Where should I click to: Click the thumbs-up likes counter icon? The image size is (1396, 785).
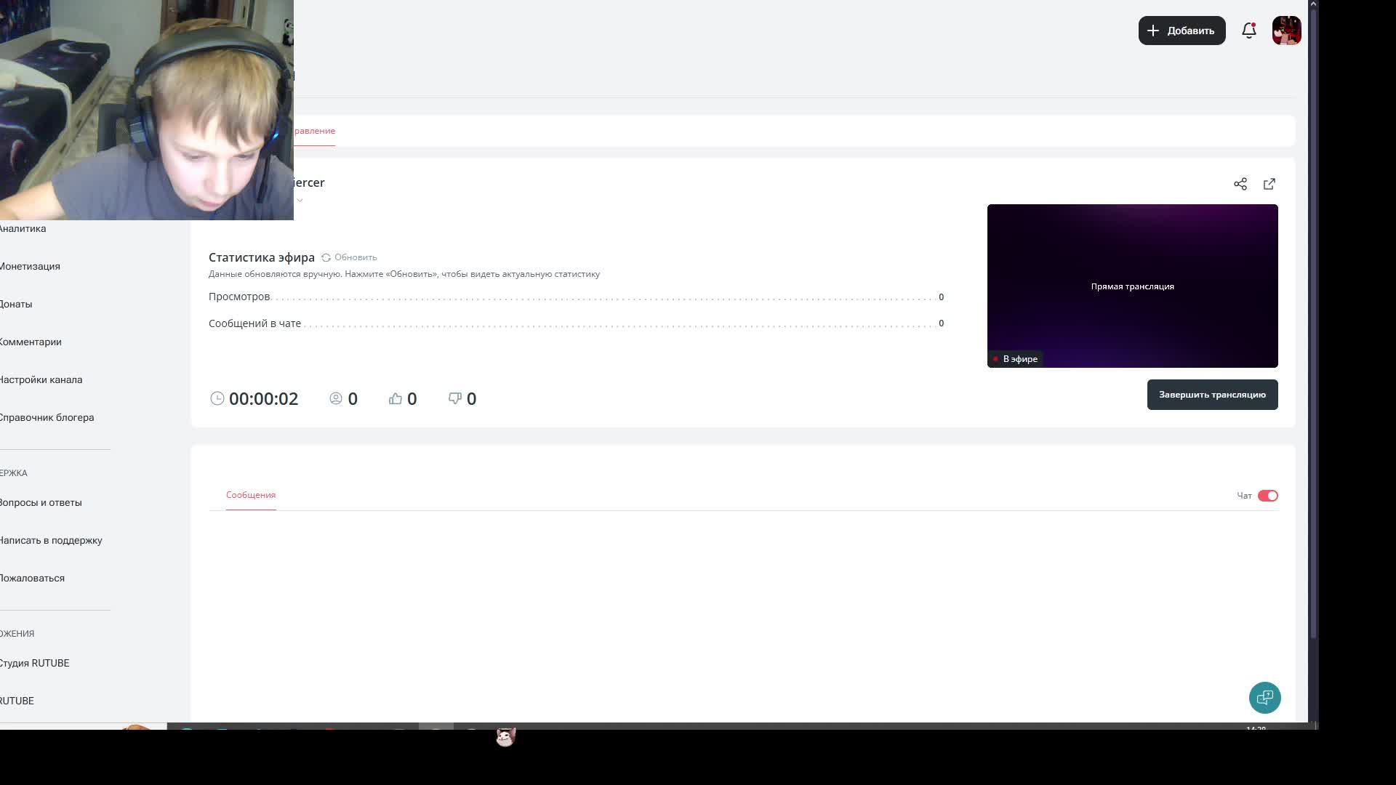[x=396, y=398]
